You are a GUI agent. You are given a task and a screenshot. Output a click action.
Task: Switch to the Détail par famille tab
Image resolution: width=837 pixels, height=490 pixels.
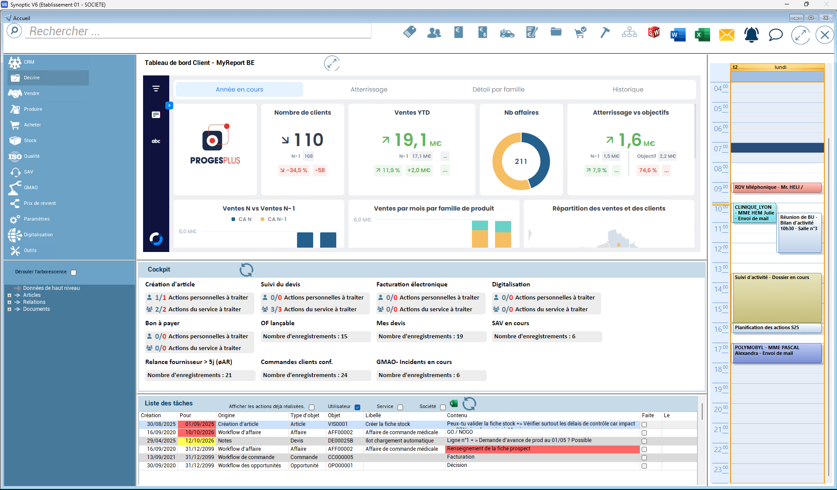click(x=499, y=89)
